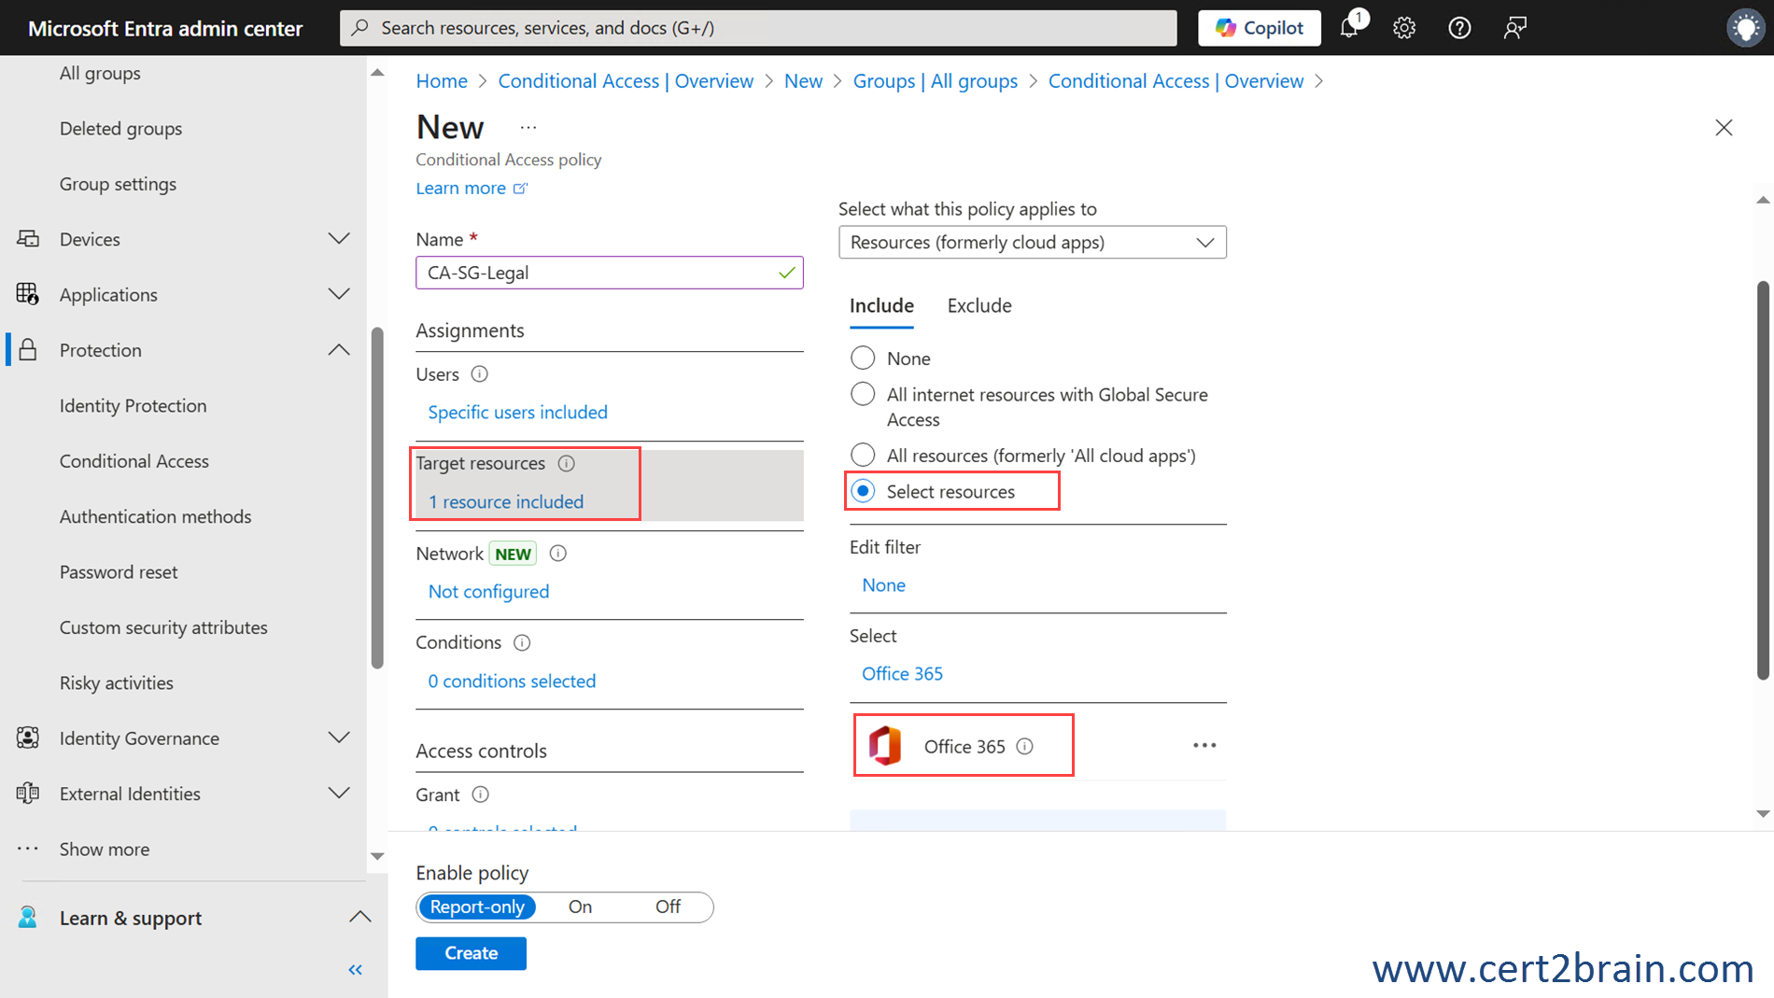This screenshot has height=998, width=1774.
Task: Set Enable policy to Report-only
Action: pyautogui.click(x=477, y=907)
